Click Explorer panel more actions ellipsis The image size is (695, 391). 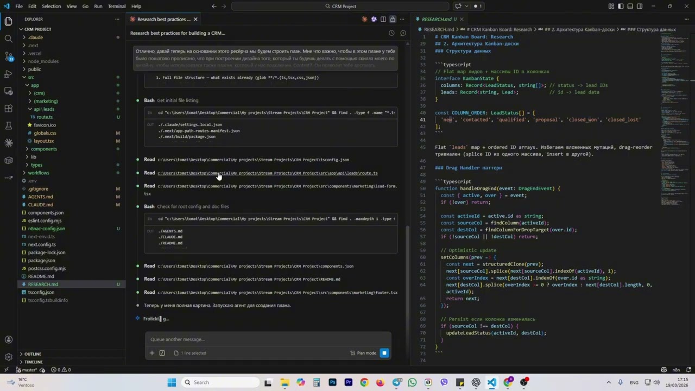117,19
